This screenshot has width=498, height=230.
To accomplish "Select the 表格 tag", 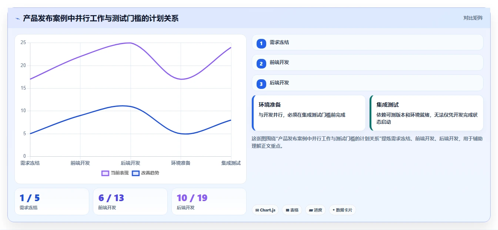I will pyautogui.click(x=292, y=210).
